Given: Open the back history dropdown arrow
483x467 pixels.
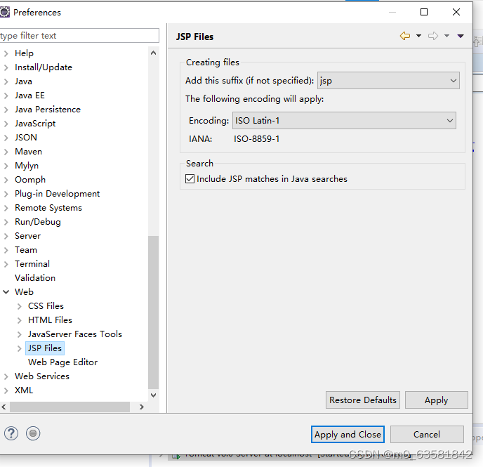Looking at the screenshot, I should (418, 36).
